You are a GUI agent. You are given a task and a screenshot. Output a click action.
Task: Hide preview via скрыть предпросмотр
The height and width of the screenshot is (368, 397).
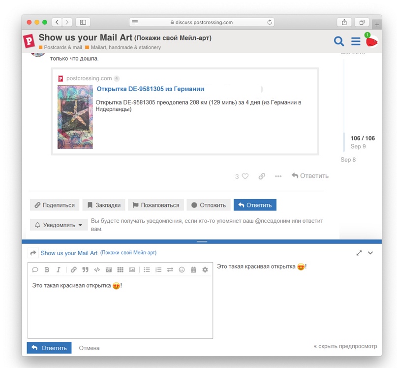tap(345, 346)
